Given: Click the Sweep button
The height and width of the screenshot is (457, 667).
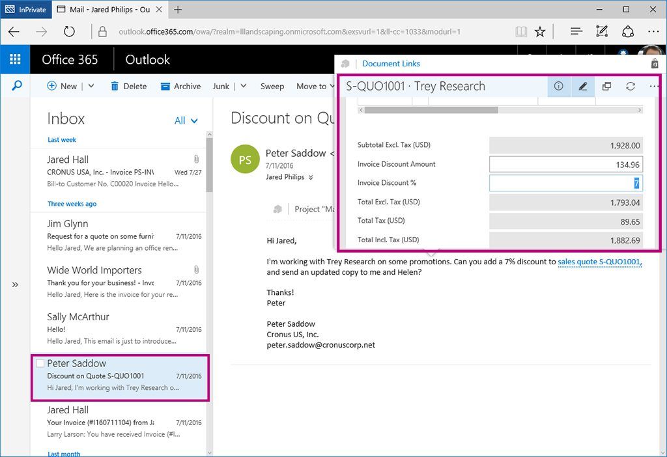Looking at the screenshot, I should pyautogui.click(x=272, y=87).
